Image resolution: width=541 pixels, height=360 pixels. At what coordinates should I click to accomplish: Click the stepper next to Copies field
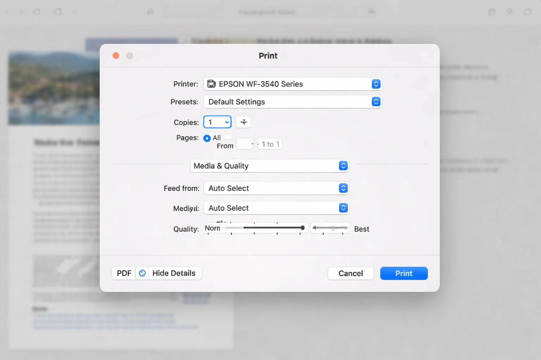[x=243, y=122]
